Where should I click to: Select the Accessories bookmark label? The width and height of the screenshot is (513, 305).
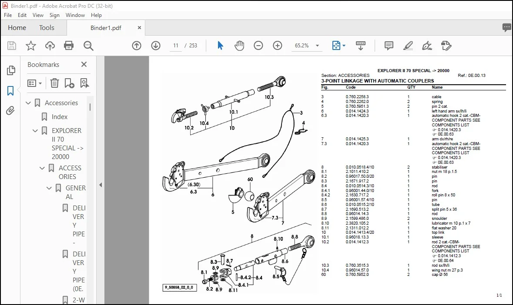[61, 103]
